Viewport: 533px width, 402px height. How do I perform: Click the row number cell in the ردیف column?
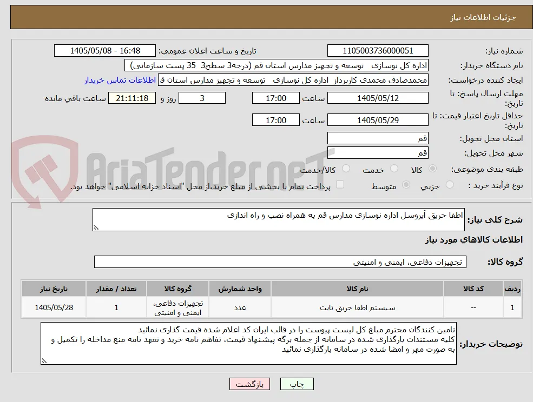point(512,307)
